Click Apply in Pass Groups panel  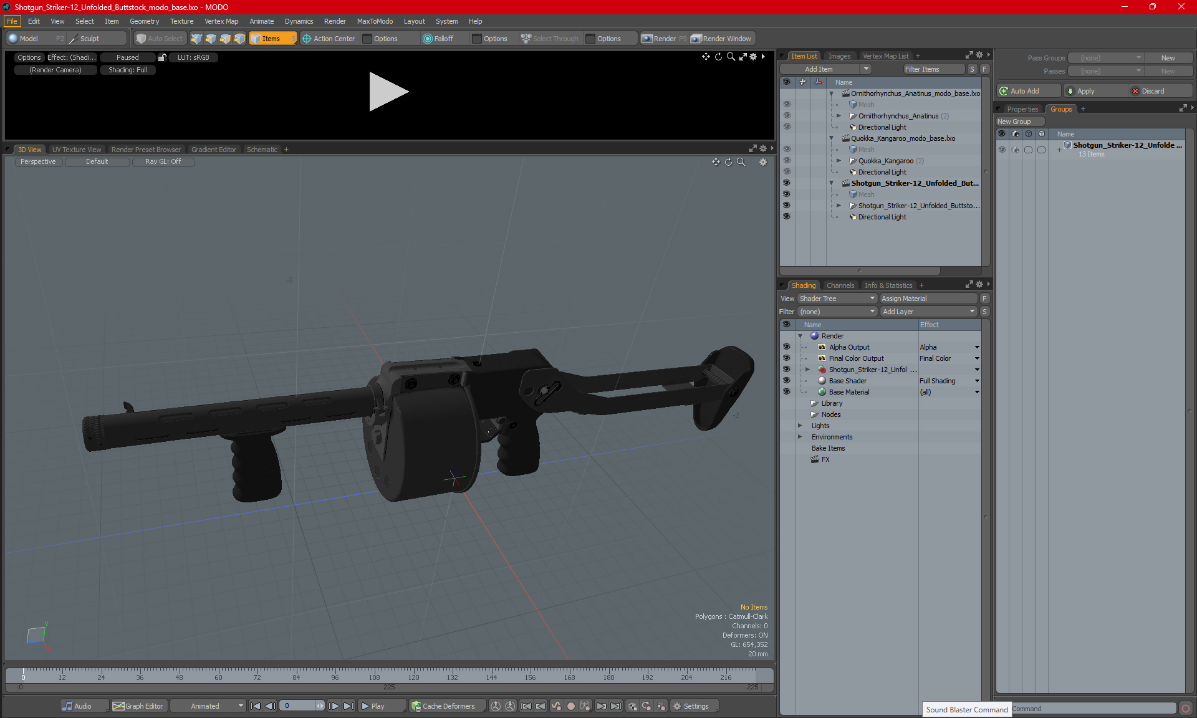tap(1095, 91)
